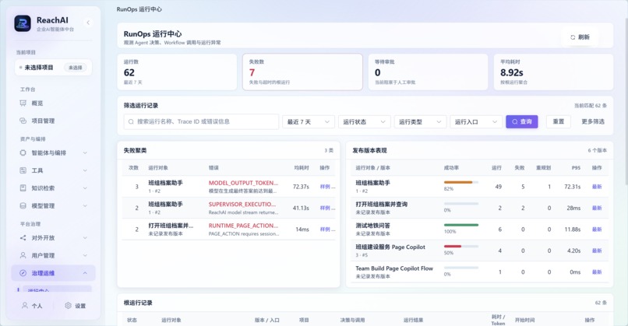Viewport: 628px width, 326px height.
Task: Click 72.37s average duration in failure table
Action: click(301, 187)
